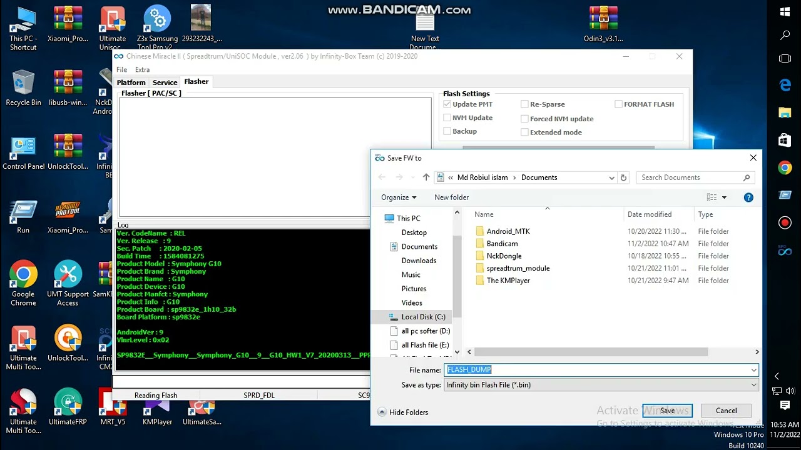
Task: Open Control Panel desktop icon
Action: pos(23,152)
